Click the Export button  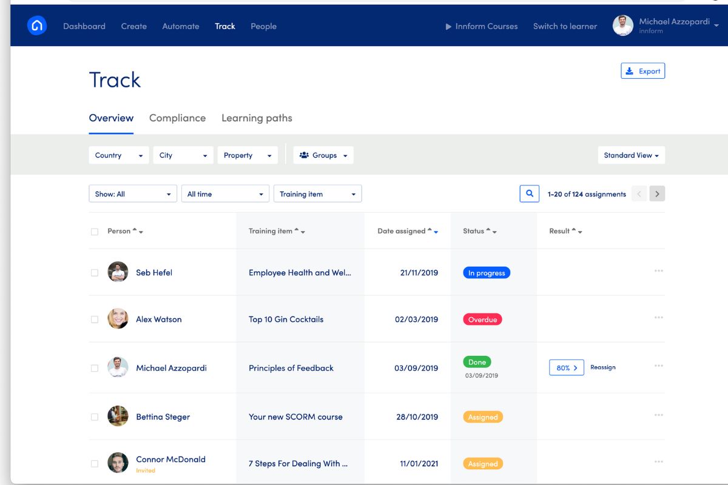[x=643, y=71]
